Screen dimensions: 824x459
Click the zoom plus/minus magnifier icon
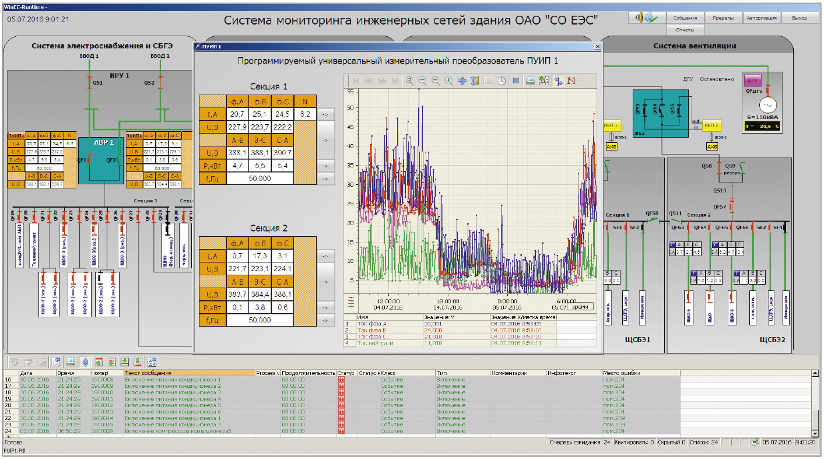click(x=422, y=81)
